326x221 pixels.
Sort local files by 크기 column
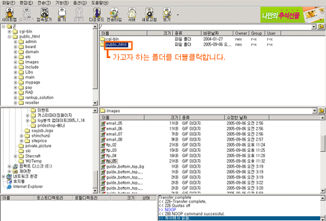click(162, 117)
